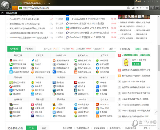
Task: Click 小黄鸭跳舞表情包 ranking link
Action: pos(136,55)
